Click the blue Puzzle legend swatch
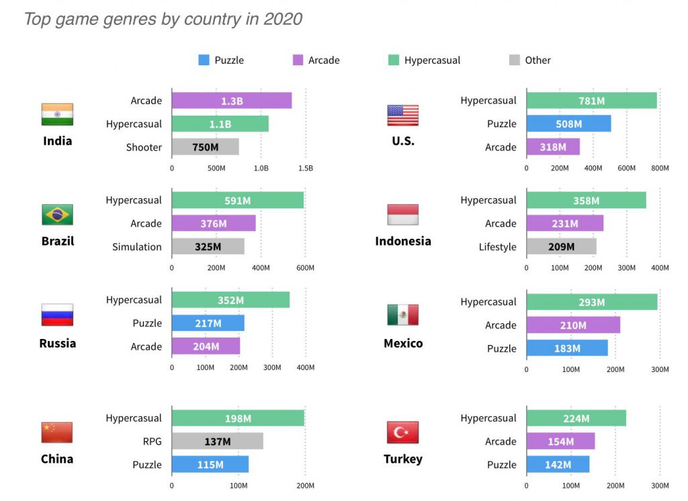688x501 pixels. coord(204,61)
